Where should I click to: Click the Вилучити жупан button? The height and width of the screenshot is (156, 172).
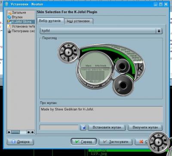(145, 127)
